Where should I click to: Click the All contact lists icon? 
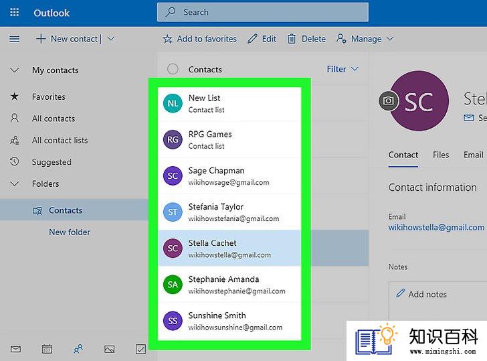(x=14, y=140)
